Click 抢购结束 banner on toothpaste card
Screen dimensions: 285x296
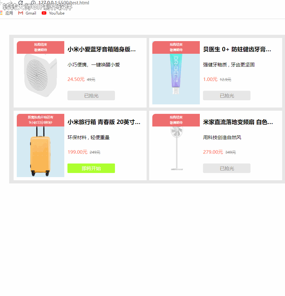tap(176, 47)
